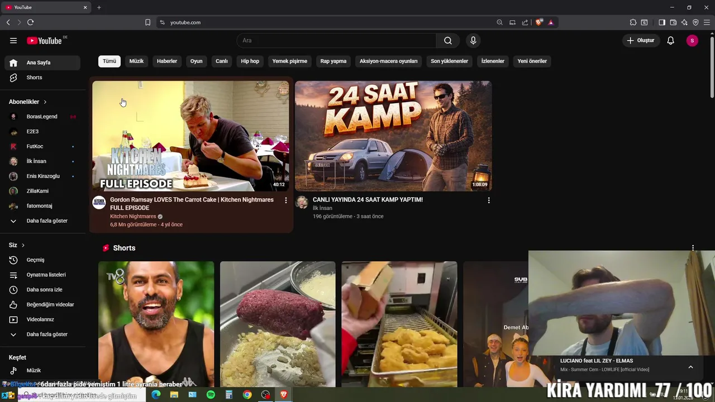The width and height of the screenshot is (715, 402).
Task: Expand the Siz section arrow
Action: (x=23, y=245)
